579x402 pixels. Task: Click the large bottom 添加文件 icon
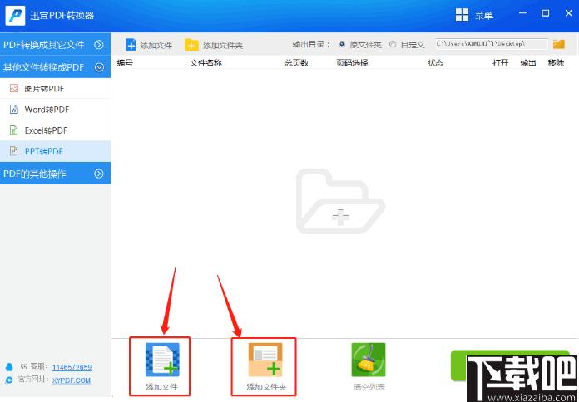click(162, 360)
